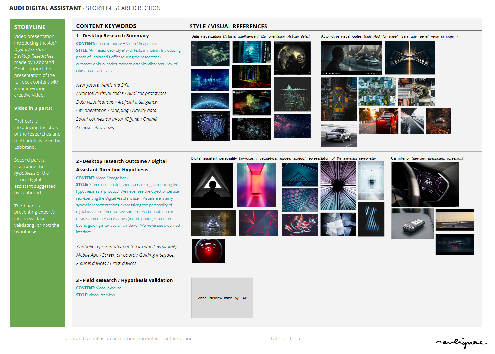The height and width of the screenshot is (354, 495).
Task: Select the dark blue slanted light stripes image
Action: coord(371,219)
